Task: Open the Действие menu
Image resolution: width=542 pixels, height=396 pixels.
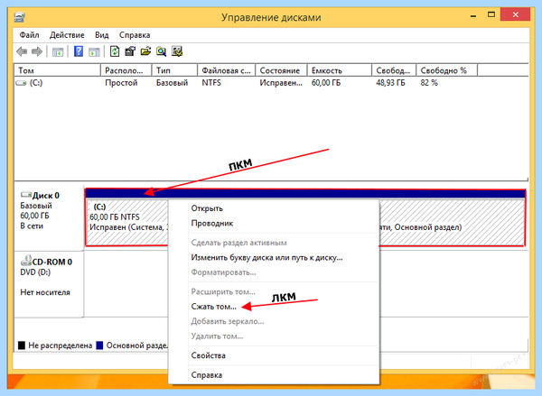Action: click(x=67, y=35)
